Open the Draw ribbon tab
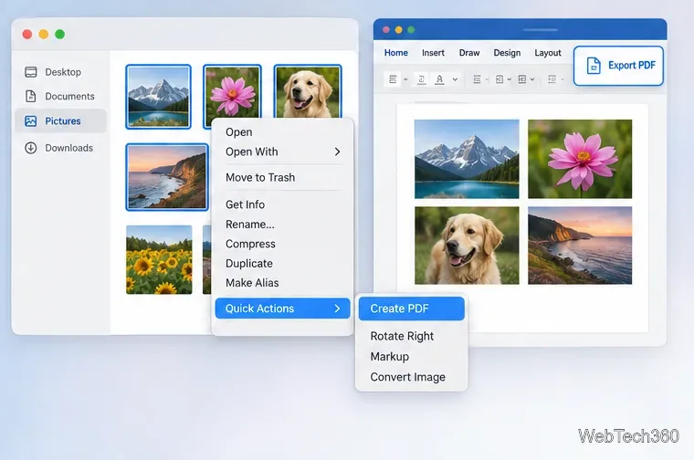 (x=469, y=53)
